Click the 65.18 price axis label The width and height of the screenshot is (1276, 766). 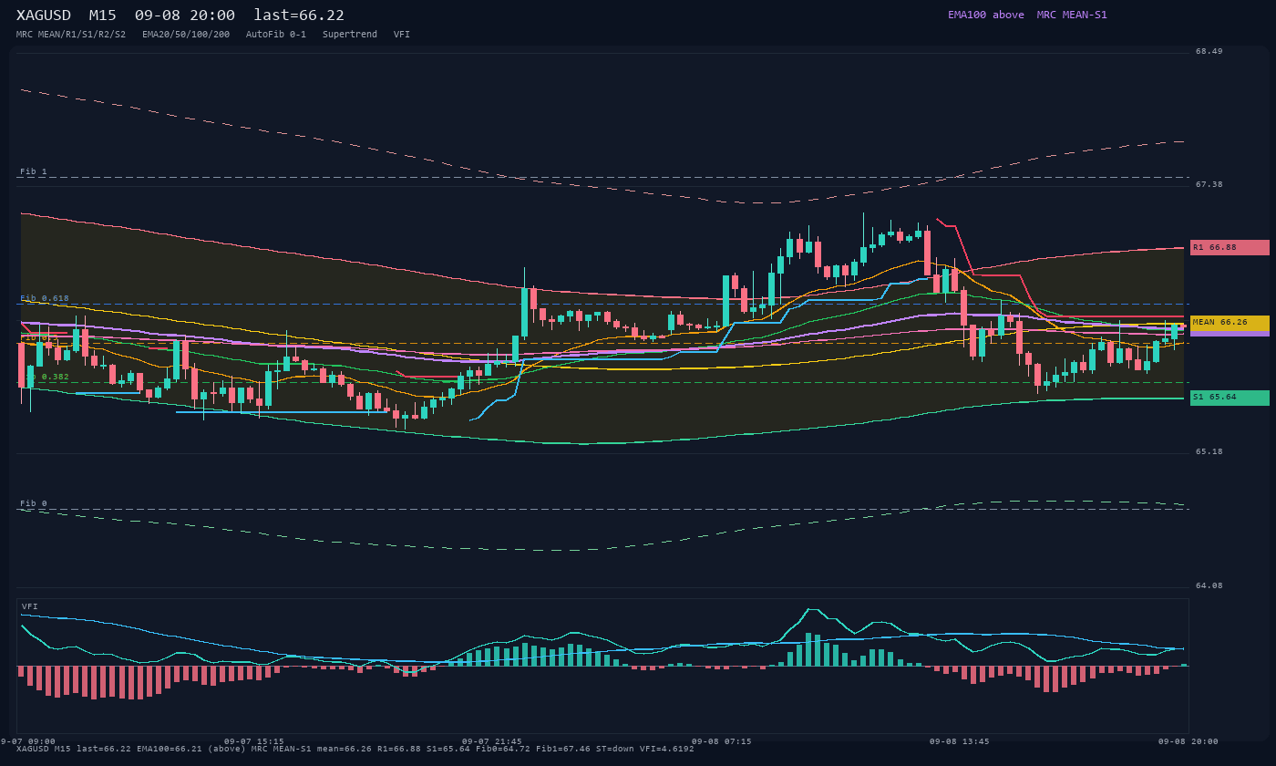pyautogui.click(x=1209, y=451)
